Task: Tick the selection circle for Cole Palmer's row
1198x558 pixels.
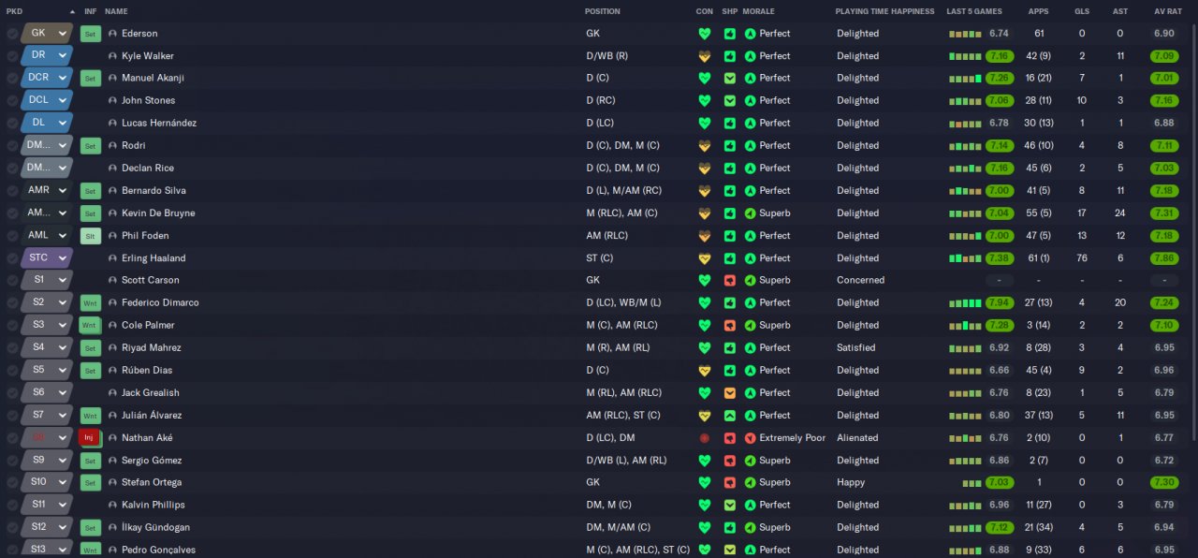Action: pos(12,326)
